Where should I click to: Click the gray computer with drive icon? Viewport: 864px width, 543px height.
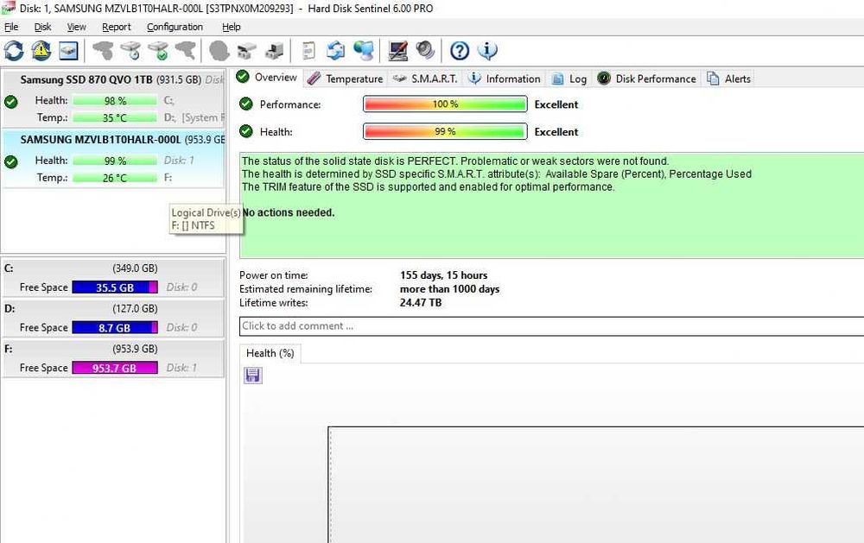275,51
